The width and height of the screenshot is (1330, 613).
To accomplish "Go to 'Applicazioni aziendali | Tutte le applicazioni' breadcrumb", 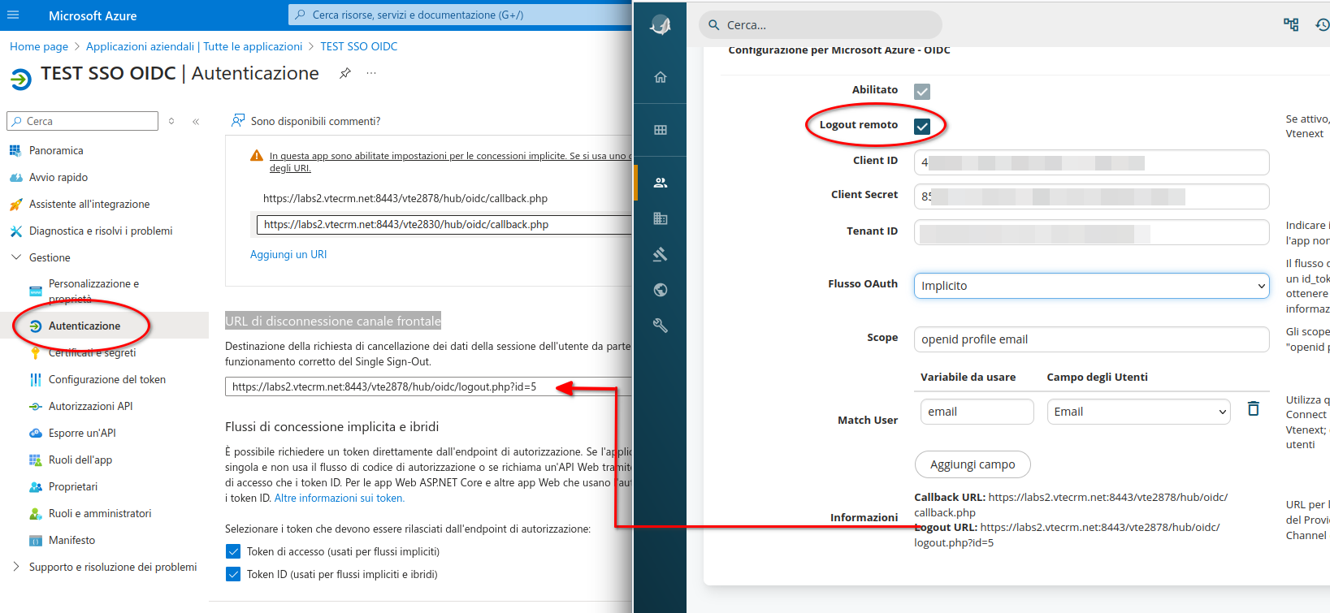I will tap(194, 46).
